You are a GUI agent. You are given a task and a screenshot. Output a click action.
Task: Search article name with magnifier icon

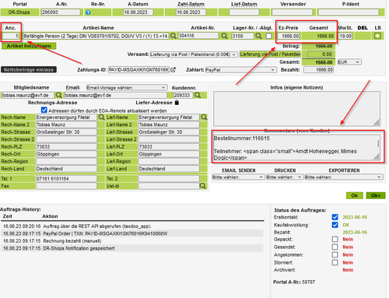[x=173, y=36]
